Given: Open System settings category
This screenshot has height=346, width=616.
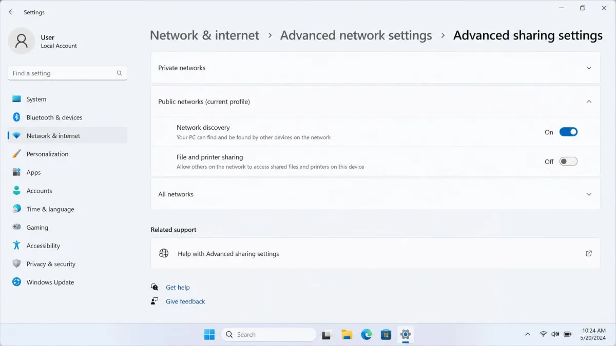Looking at the screenshot, I should pos(68,99).
